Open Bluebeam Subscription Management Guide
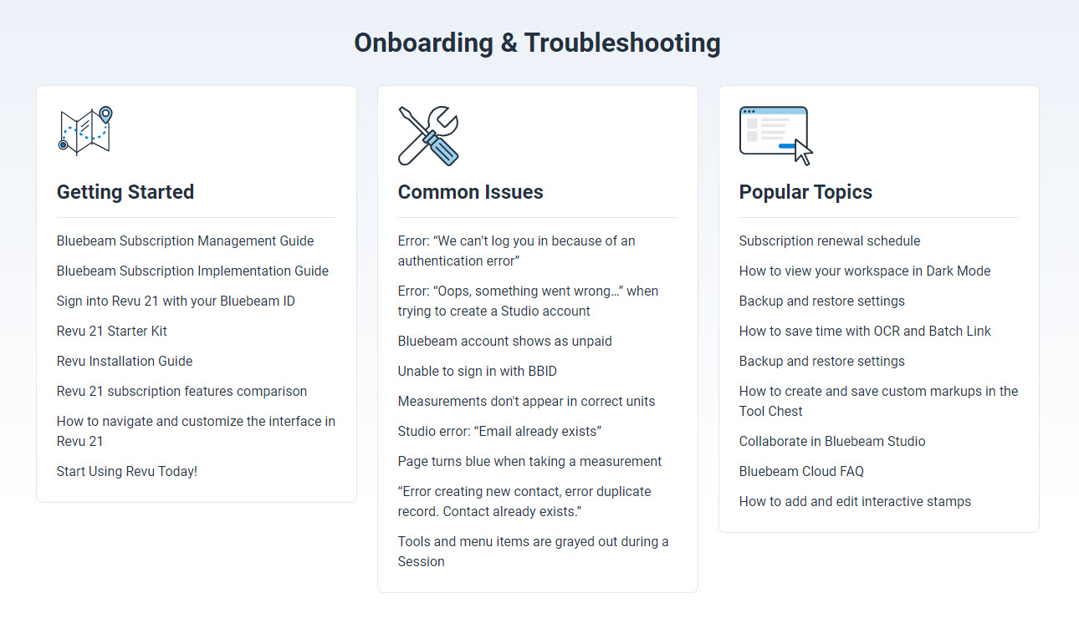The image size is (1079, 623). pyautogui.click(x=185, y=241)
